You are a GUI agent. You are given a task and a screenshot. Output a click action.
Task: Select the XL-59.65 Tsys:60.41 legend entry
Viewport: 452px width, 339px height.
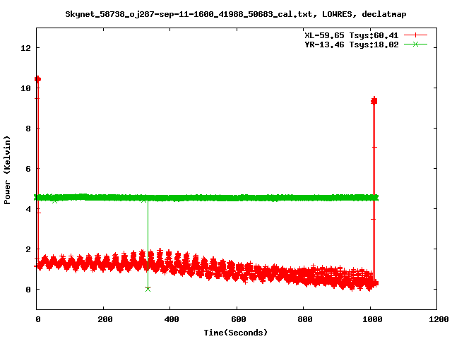pyautogui.click(x=352, y=35)
